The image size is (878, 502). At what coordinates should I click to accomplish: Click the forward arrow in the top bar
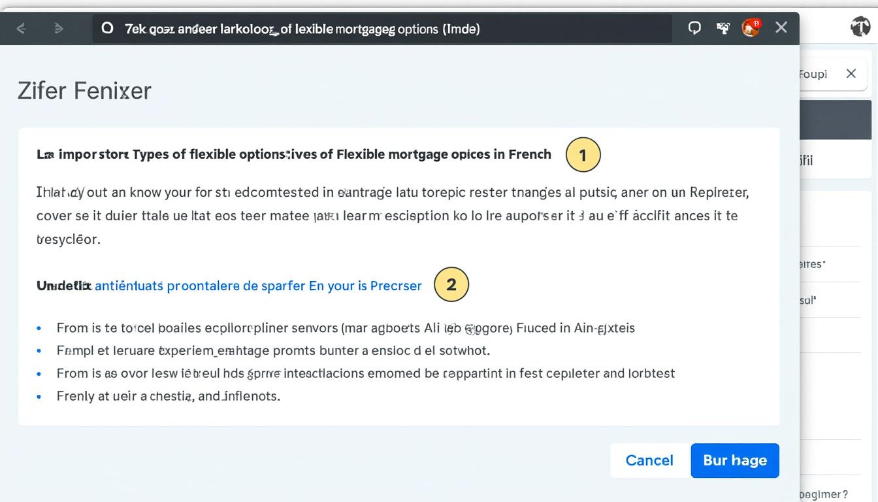(59, 28)
